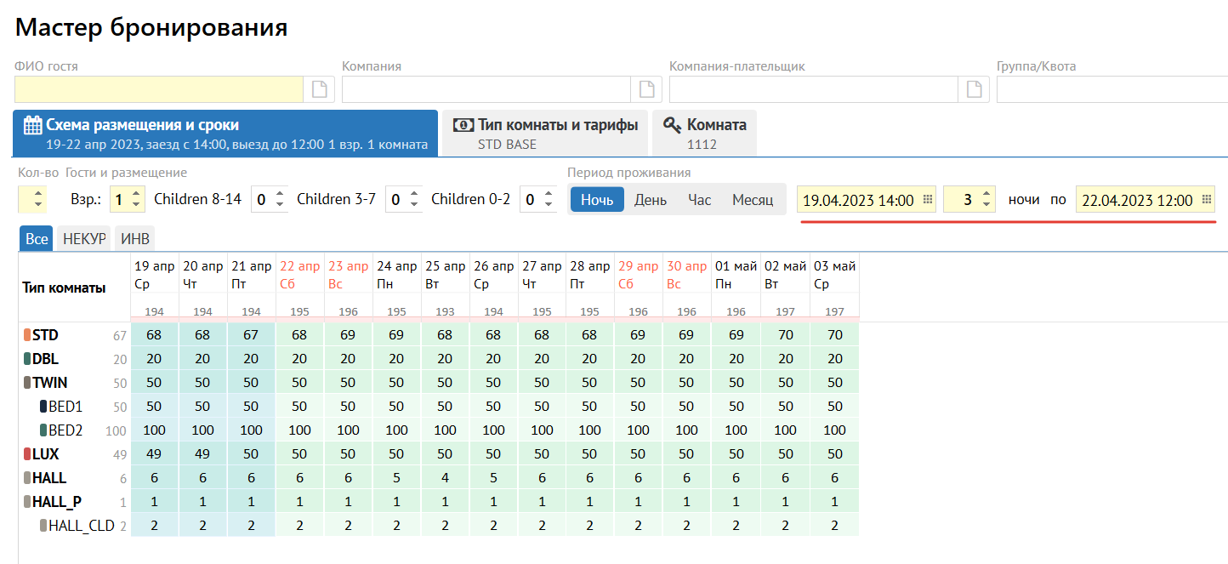Click document icon beside Компания field
The image size is (1228, 564).
pos(646,89)
